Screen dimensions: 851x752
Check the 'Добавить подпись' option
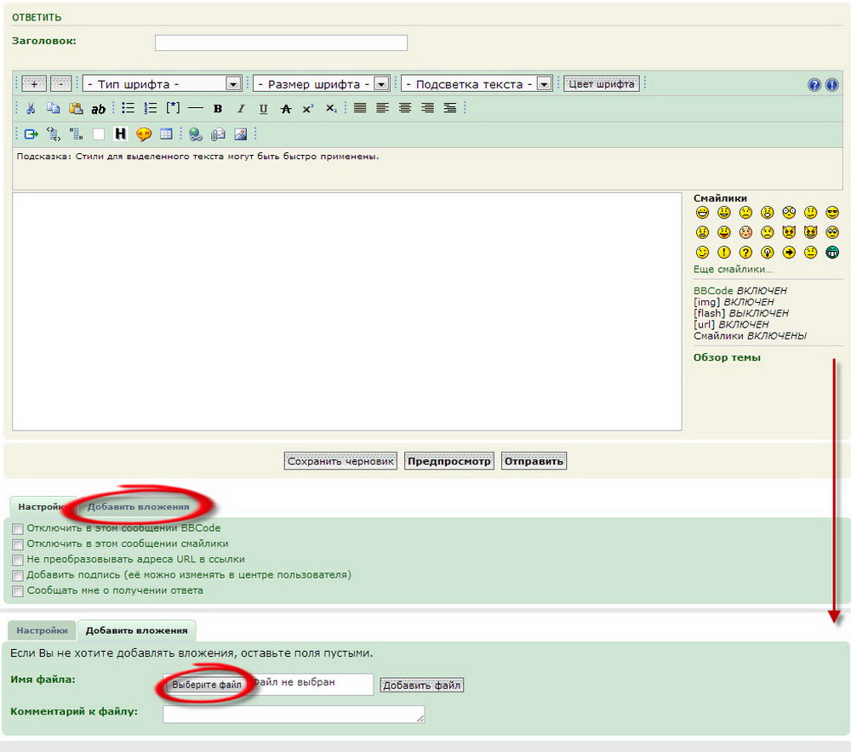pyautogui.click(x=18, y=576)
